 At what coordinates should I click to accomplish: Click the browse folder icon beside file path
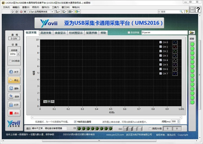pos(192,33)
